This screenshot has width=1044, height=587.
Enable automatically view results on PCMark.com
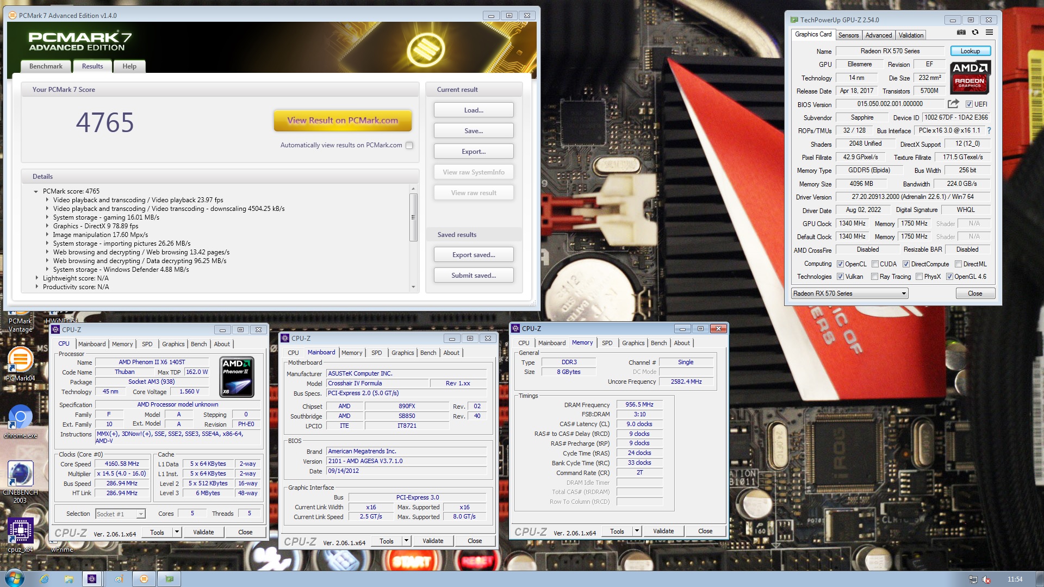tap(409, 145)
